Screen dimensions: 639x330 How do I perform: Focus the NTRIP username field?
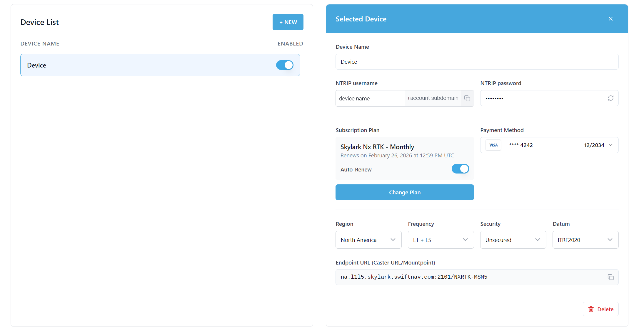[x=370, y=98]
